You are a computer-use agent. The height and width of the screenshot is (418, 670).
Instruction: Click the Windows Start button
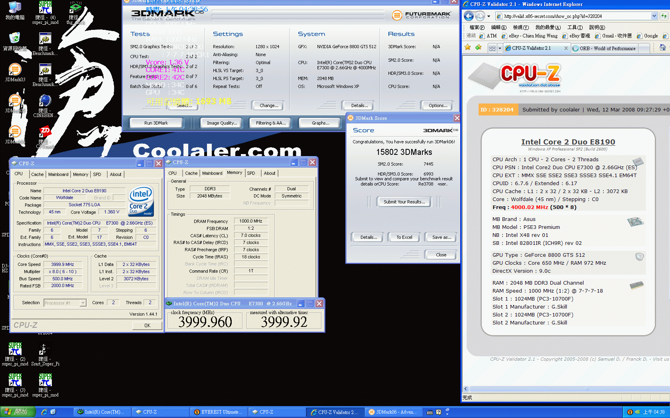(x=18, y=412)
